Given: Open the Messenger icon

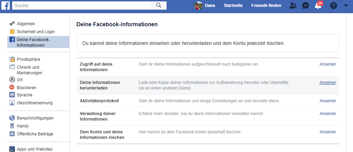Looking at the screenshot, I should 306,6.
